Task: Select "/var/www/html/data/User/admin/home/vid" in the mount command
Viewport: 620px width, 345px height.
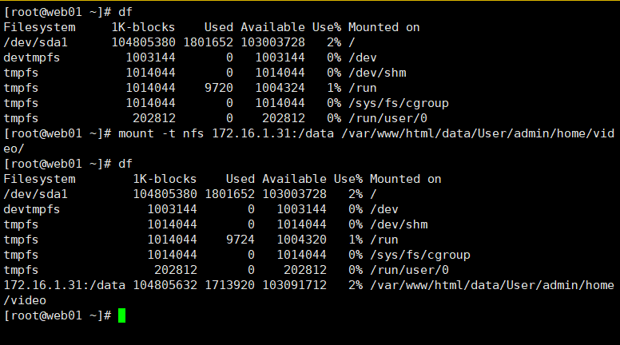Action: (x=478, y=133)
